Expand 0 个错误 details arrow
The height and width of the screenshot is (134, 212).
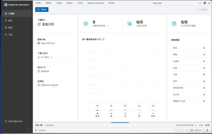(51, 57)
